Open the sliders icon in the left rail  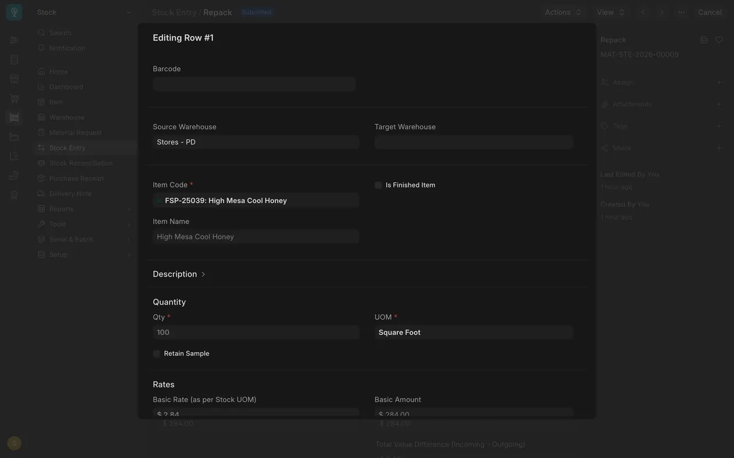pos(14,40)
